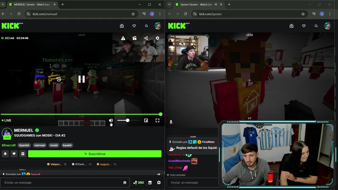Bookmark the kick.com/mernuel page
Screen dimensions: 338x190
(133, 14)
